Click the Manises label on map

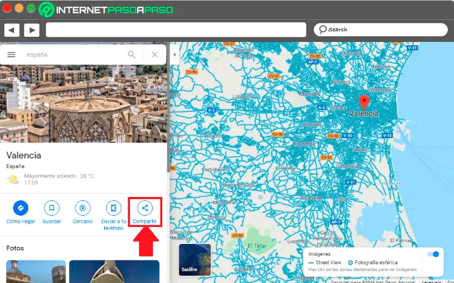tap(310, 94)
